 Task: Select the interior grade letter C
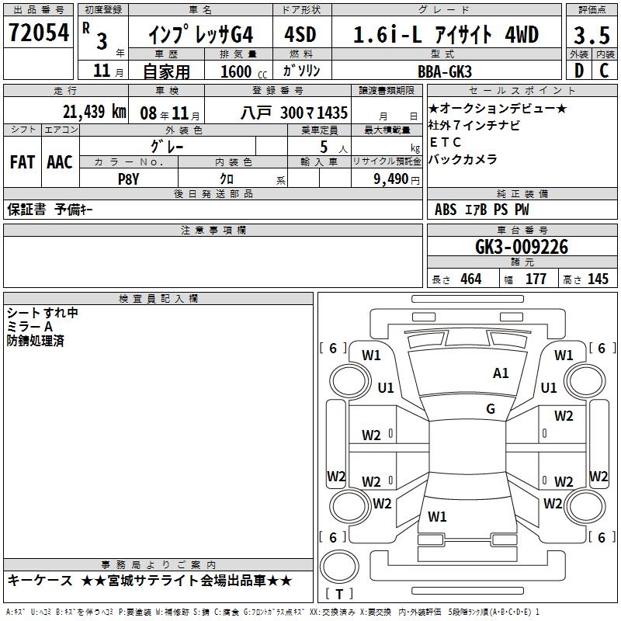(x=604, y=71)
